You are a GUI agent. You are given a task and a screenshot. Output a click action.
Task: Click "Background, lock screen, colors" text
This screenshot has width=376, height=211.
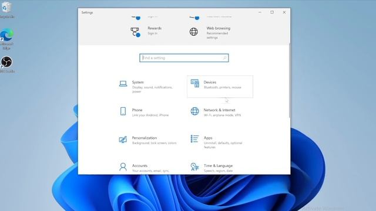[x=154, y=143]
